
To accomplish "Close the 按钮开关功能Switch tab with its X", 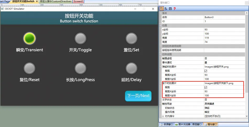I will coord(37,1).
